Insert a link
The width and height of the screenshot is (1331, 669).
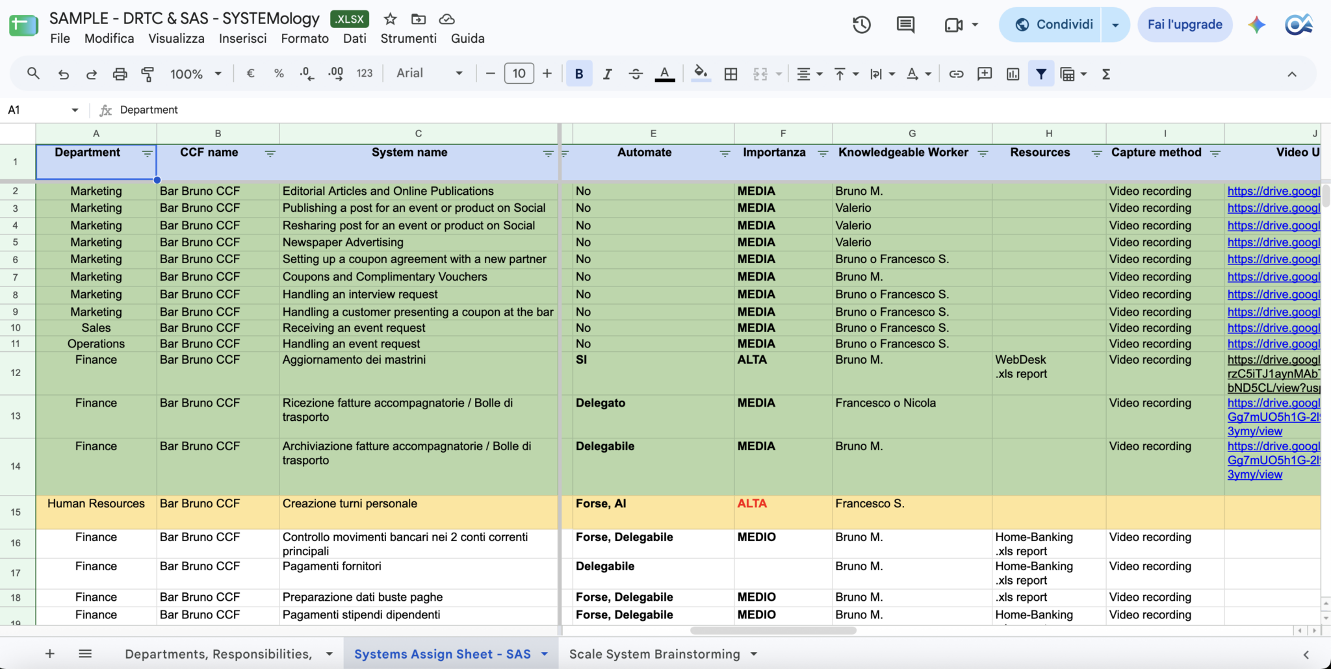tap(956, 74)
